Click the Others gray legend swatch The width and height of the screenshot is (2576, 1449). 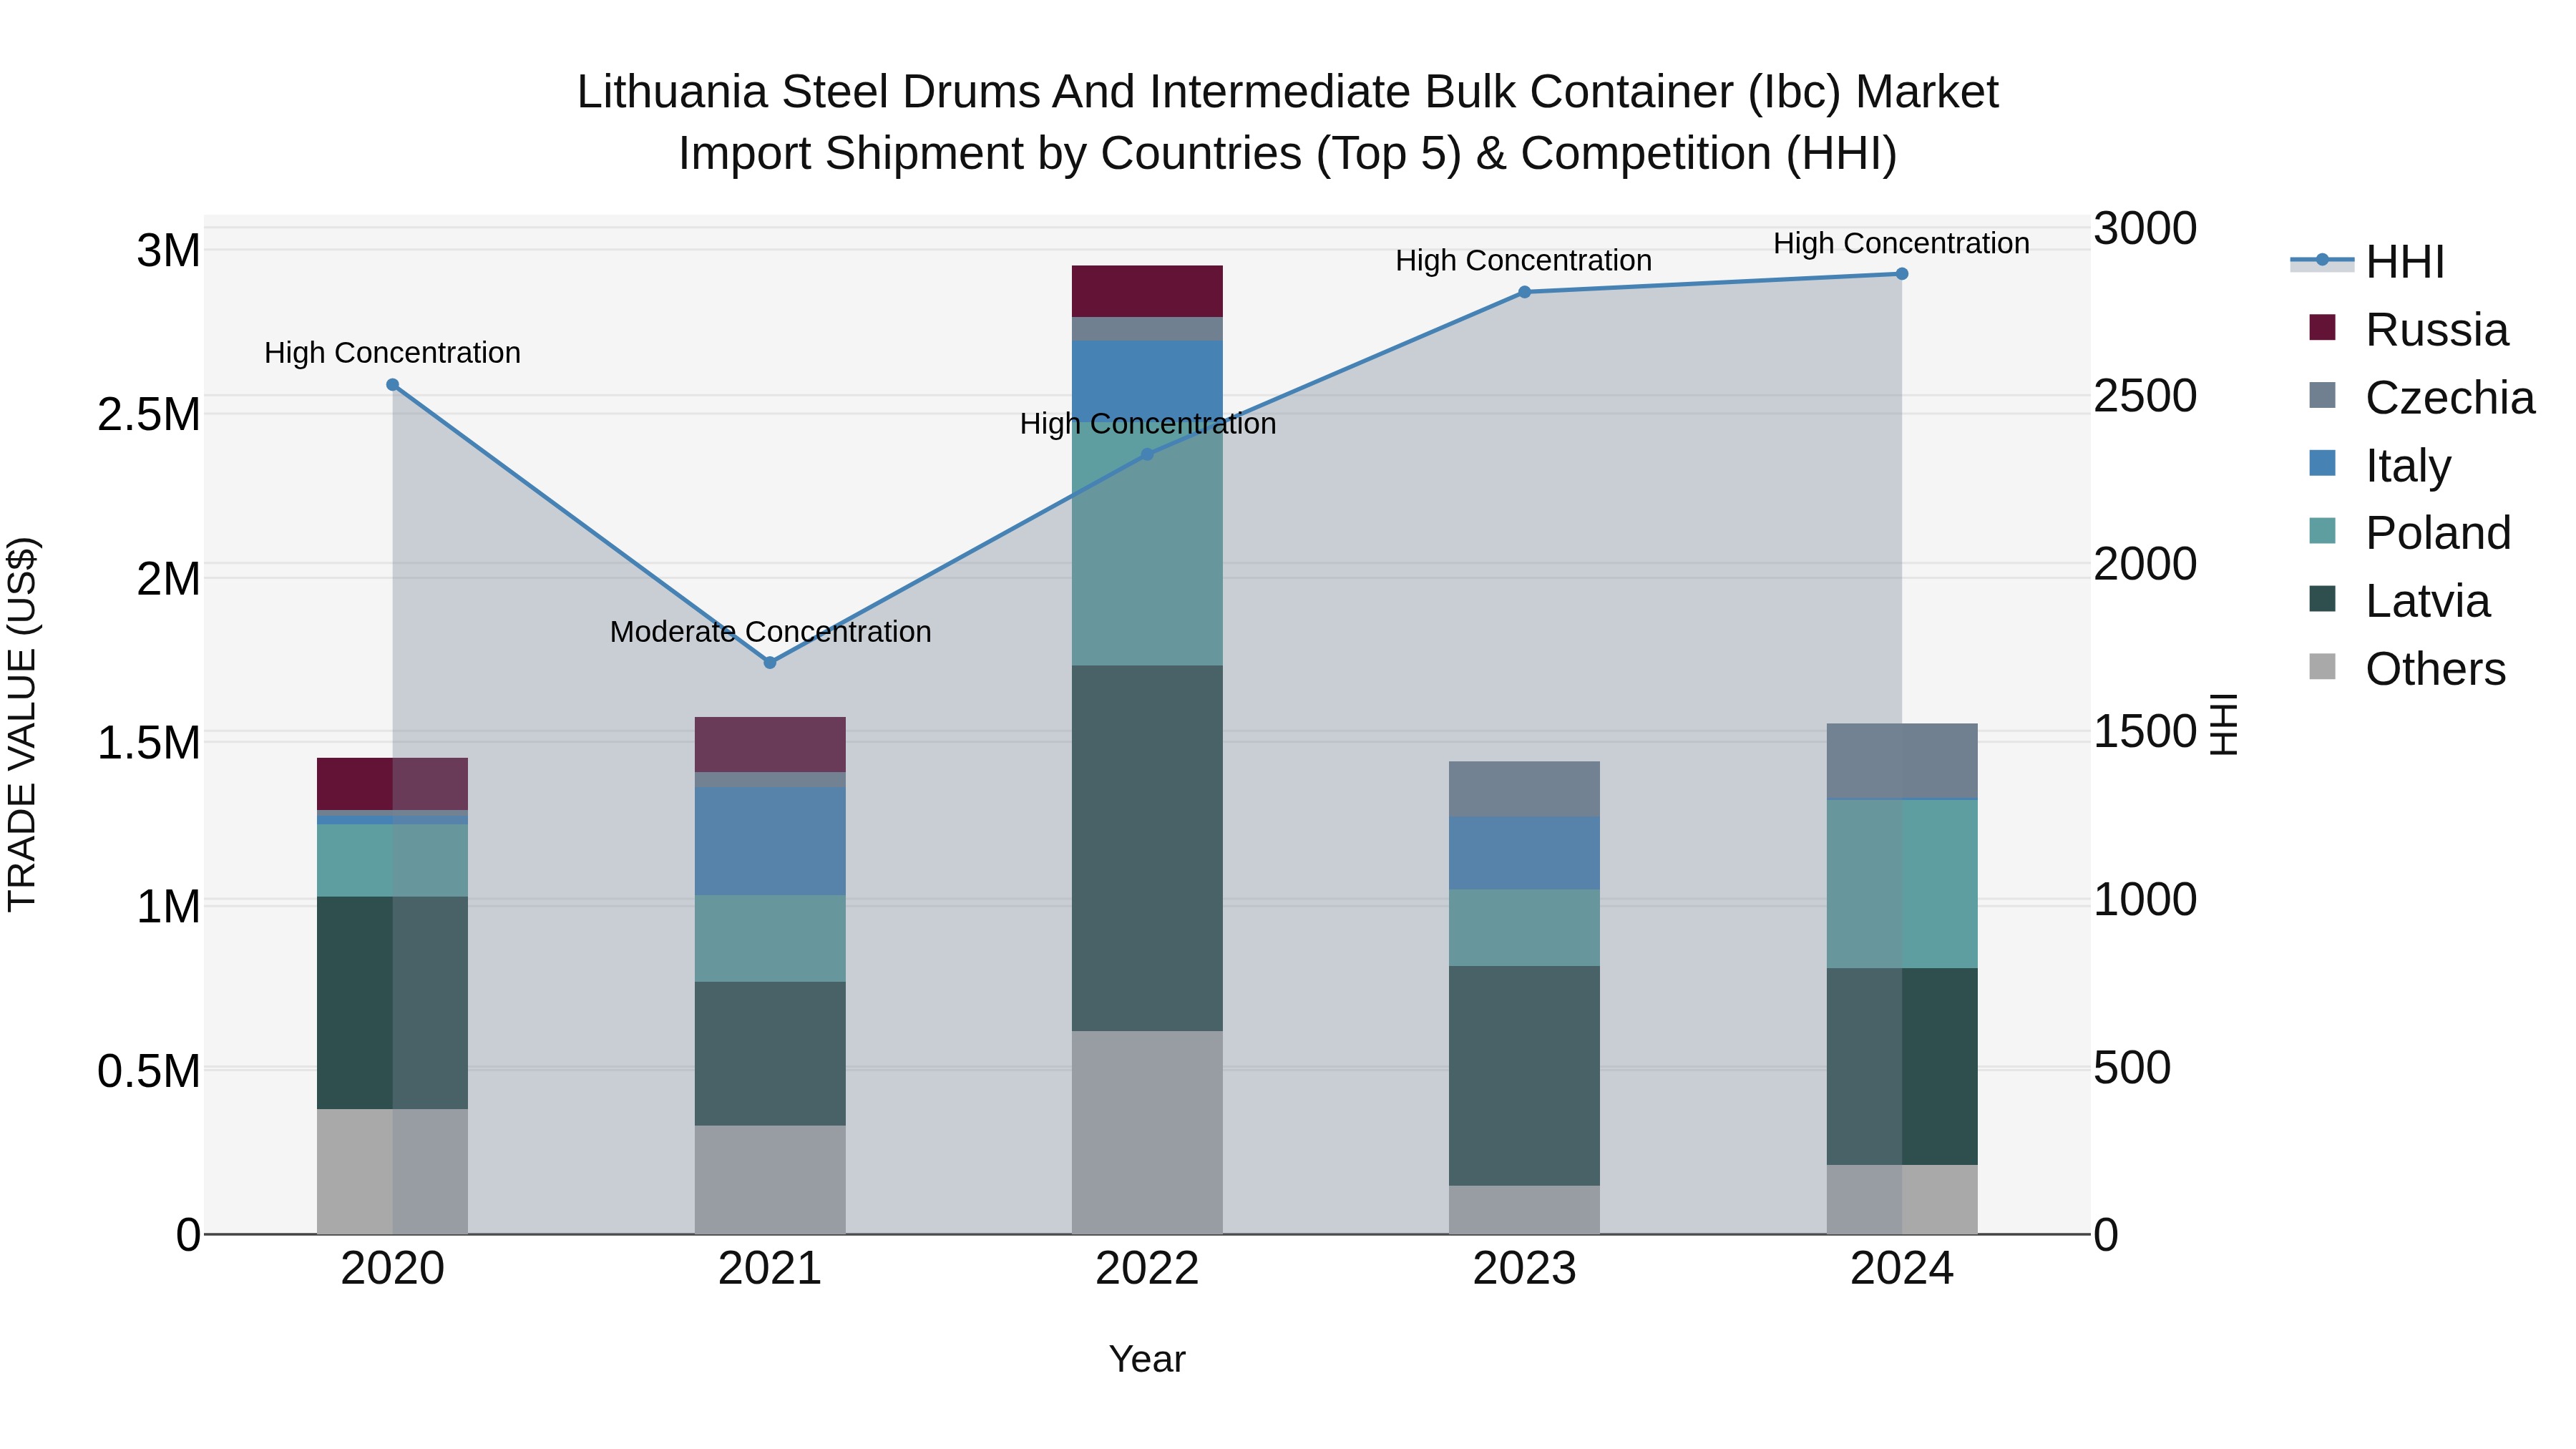2322,667
